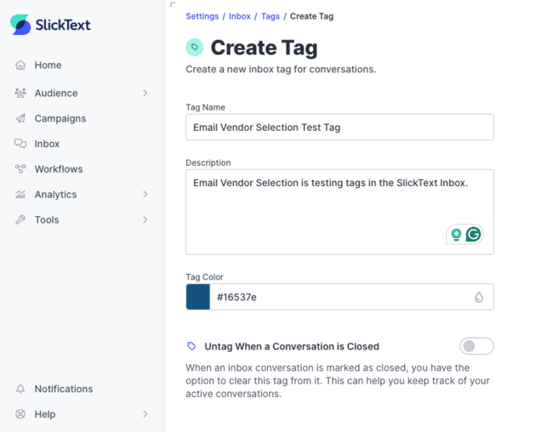The width and height of the screenshot is (553, 432).
Task: Click the lightbulb suggestion icon in Description
Action: coord(456,235)
